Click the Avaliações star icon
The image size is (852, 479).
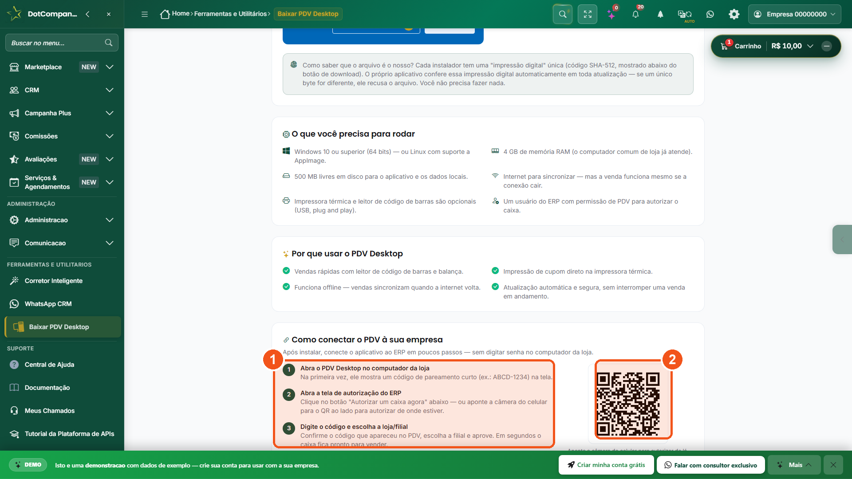14,159
